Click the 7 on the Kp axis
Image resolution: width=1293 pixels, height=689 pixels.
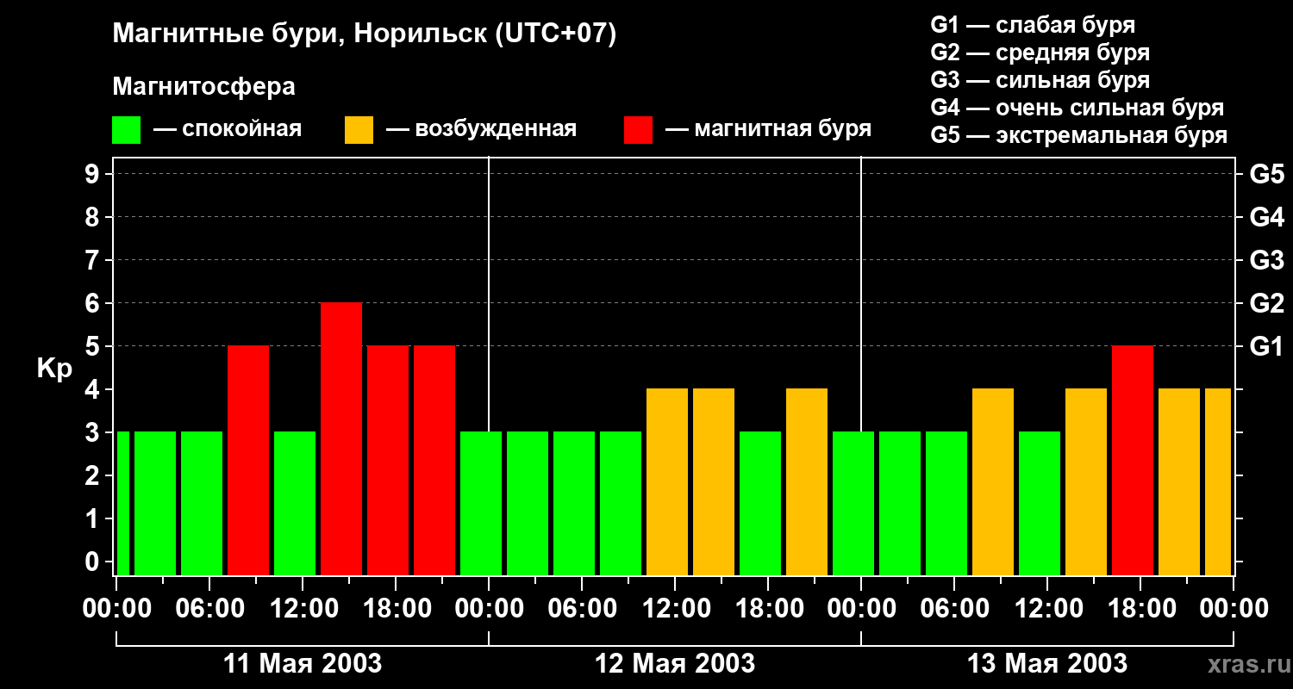click(93, 261)
